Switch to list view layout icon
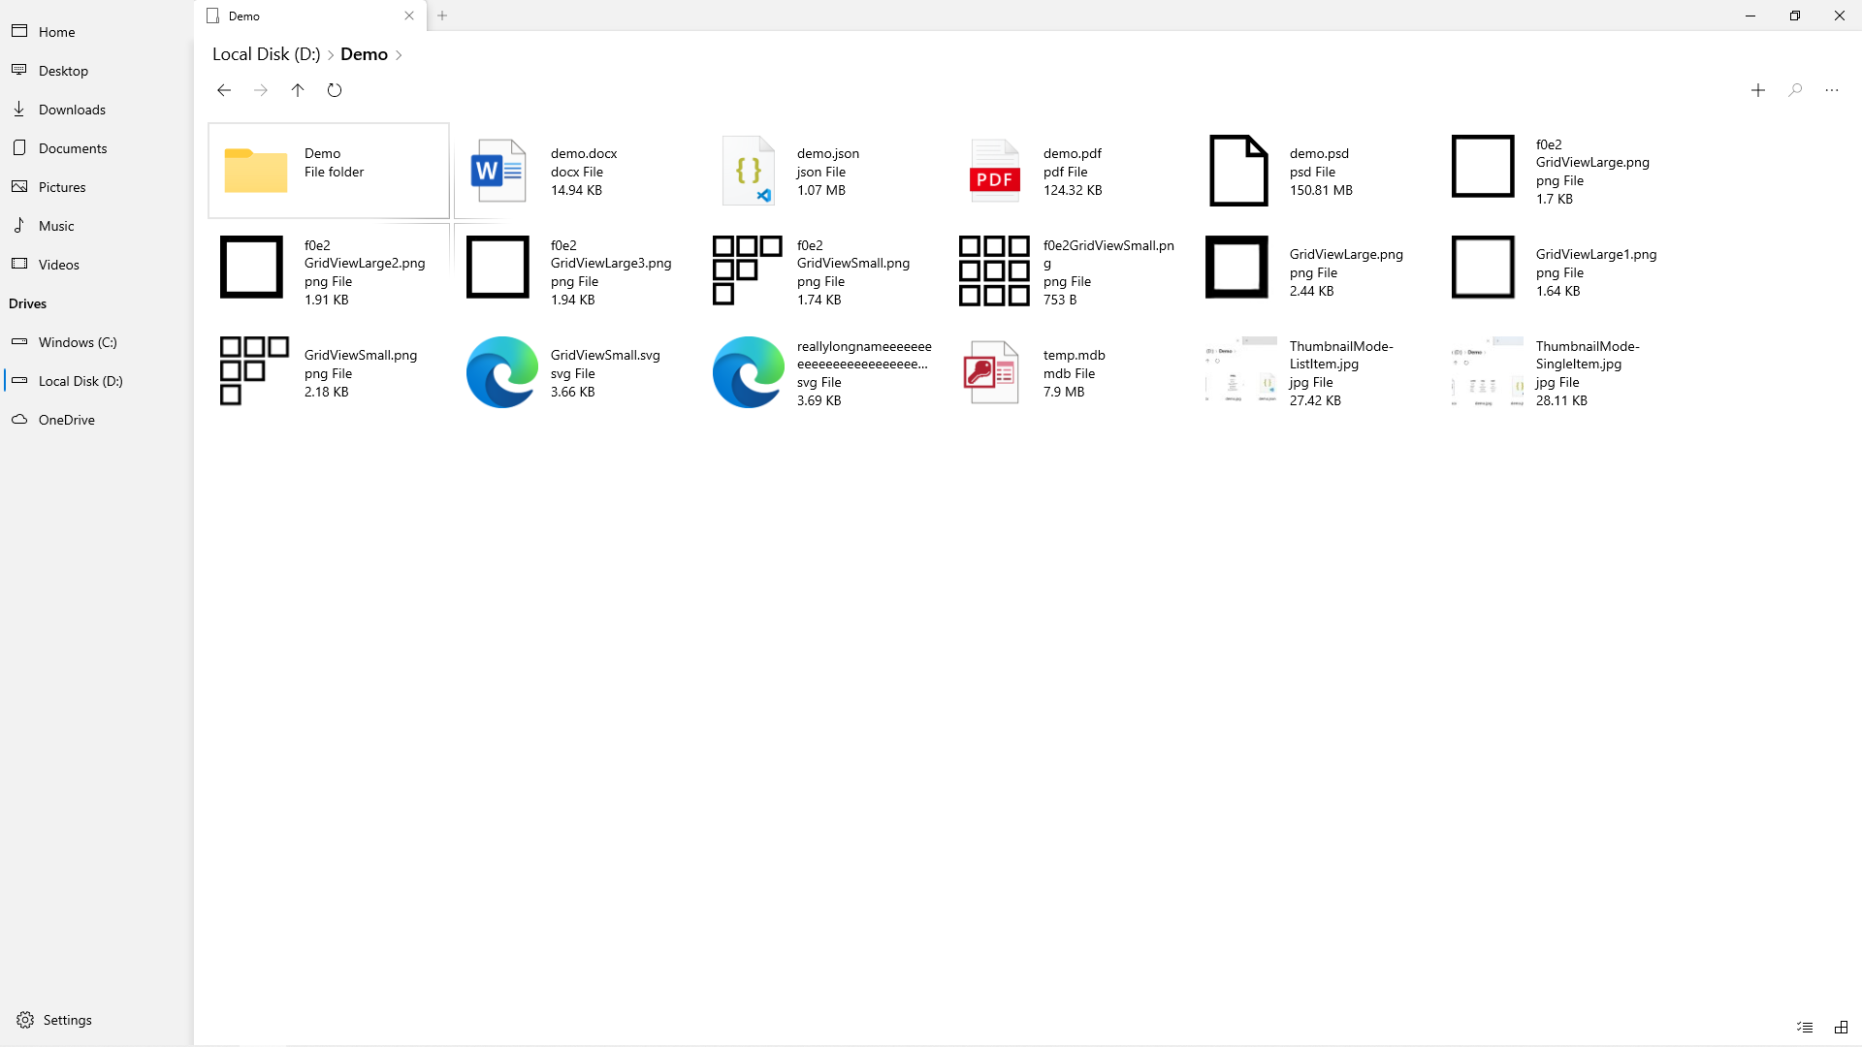Screen dimensions: 1862x1047 pyautogui.click(x=1805, y=1027)
